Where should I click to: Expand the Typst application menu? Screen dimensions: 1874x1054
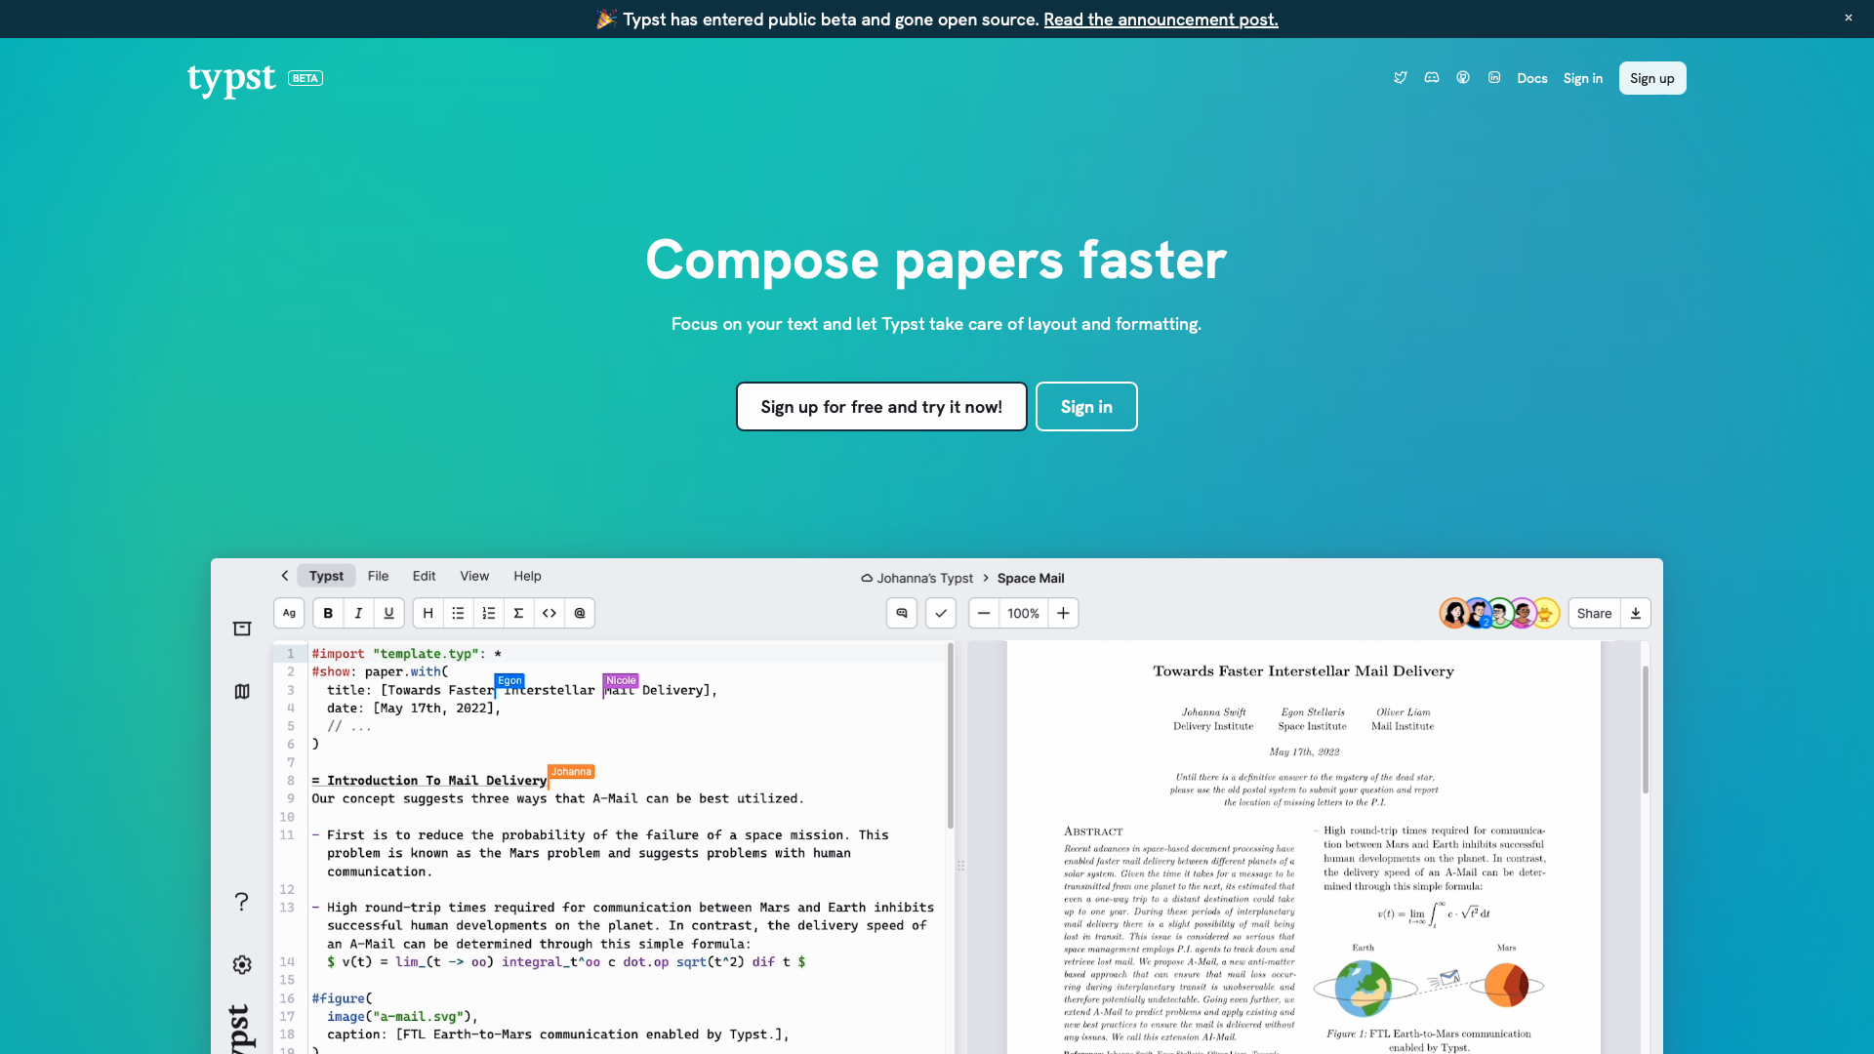coord(326,575)
